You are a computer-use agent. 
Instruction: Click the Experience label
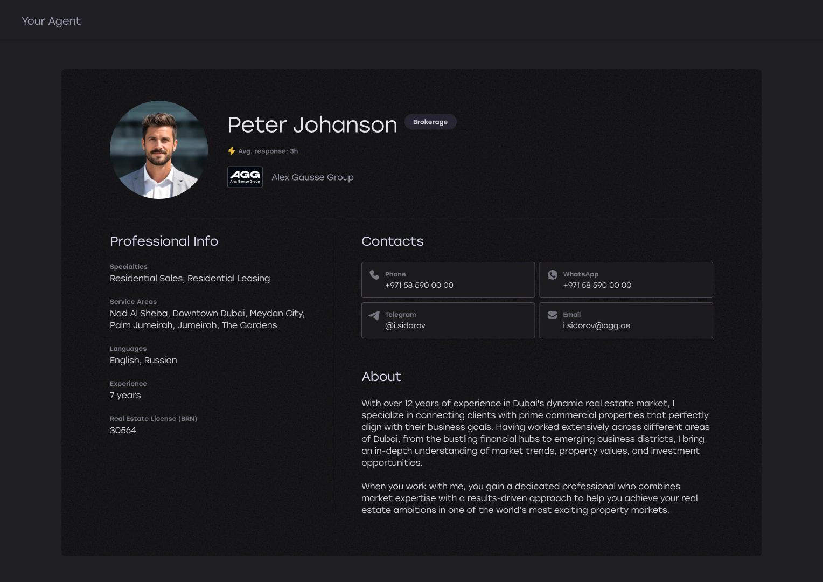[128, 384]
